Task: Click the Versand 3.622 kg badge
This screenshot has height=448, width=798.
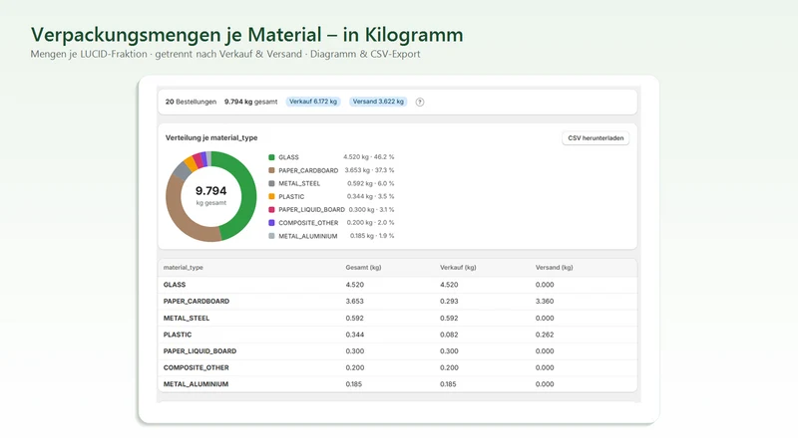Action: coord(378,102)
